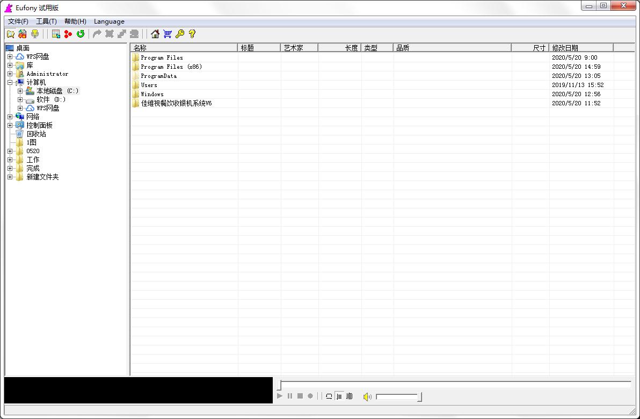Screen dimensions: 640x419
Task: Sort by 品质 column header
Action: pyautogui.click(x=452, y=48)
